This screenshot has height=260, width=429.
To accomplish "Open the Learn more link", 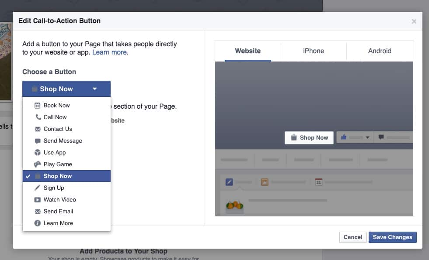I will 109,52.
